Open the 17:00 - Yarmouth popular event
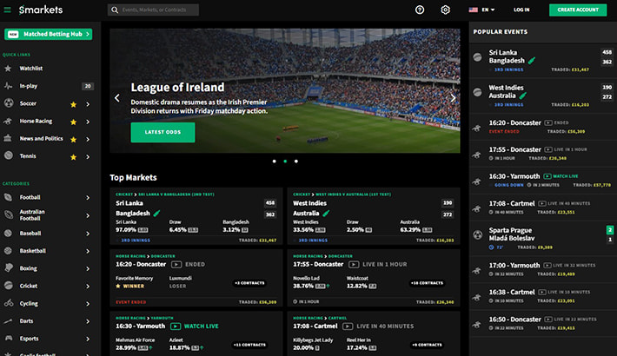Image resolution: width=617 pixels, height=356 pixels. (x=542, y=269)
